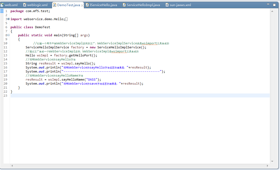Close the DemoTest.java tab
This screenshot has width=280, height=170.
[82, 5]
